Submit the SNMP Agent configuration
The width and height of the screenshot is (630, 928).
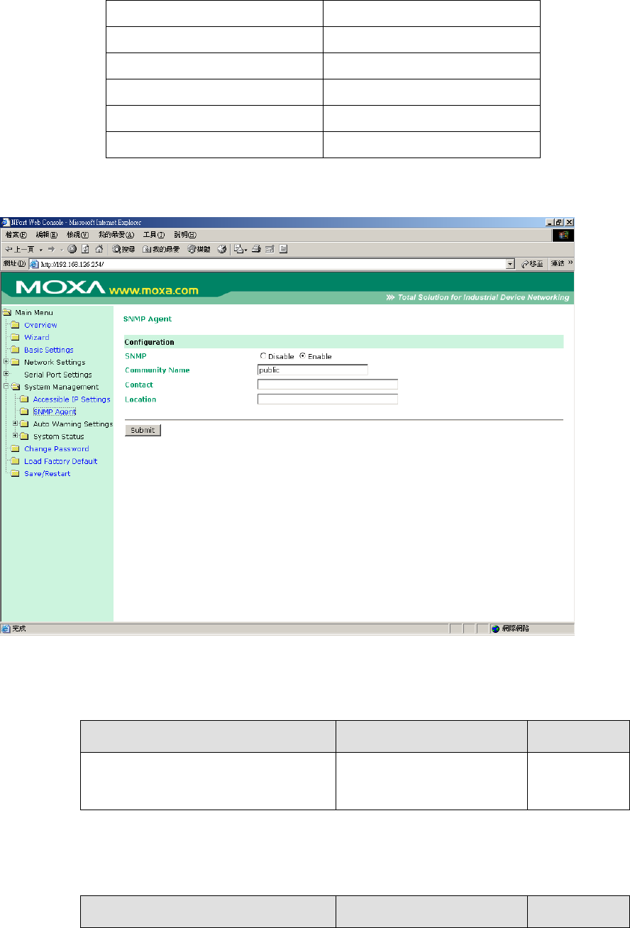[x=143, y=430]
